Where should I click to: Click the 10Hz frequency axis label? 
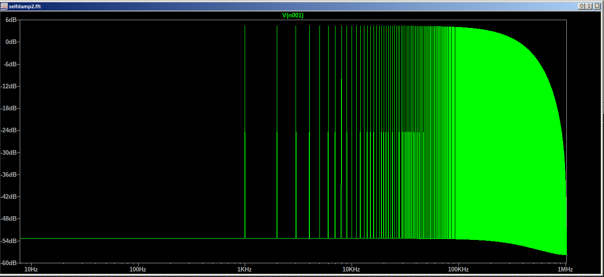[x=31, y=270]
